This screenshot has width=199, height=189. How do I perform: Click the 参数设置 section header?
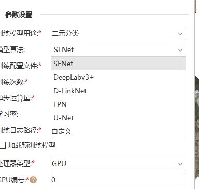coord(19,15)
